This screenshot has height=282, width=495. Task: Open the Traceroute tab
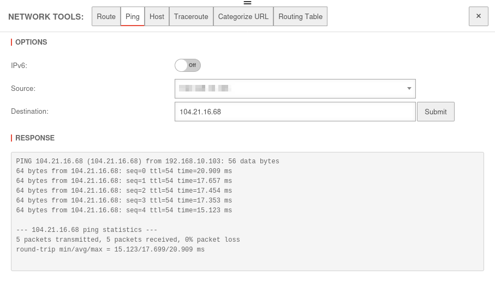click(191, 16)
